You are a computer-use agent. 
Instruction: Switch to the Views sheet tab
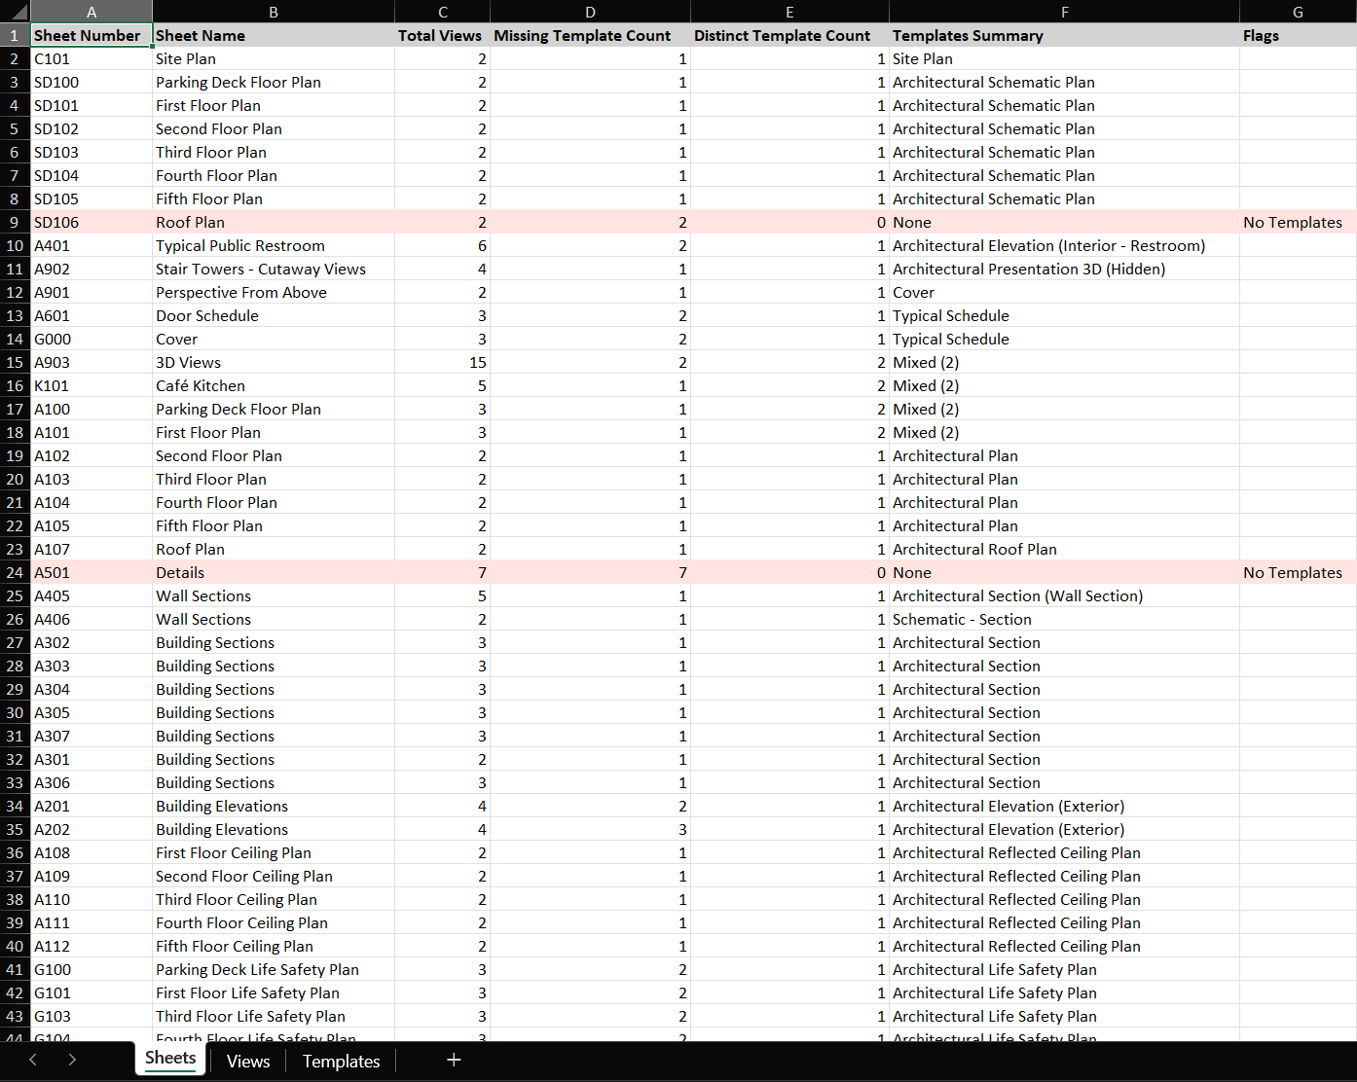[x=247, y=1061]
